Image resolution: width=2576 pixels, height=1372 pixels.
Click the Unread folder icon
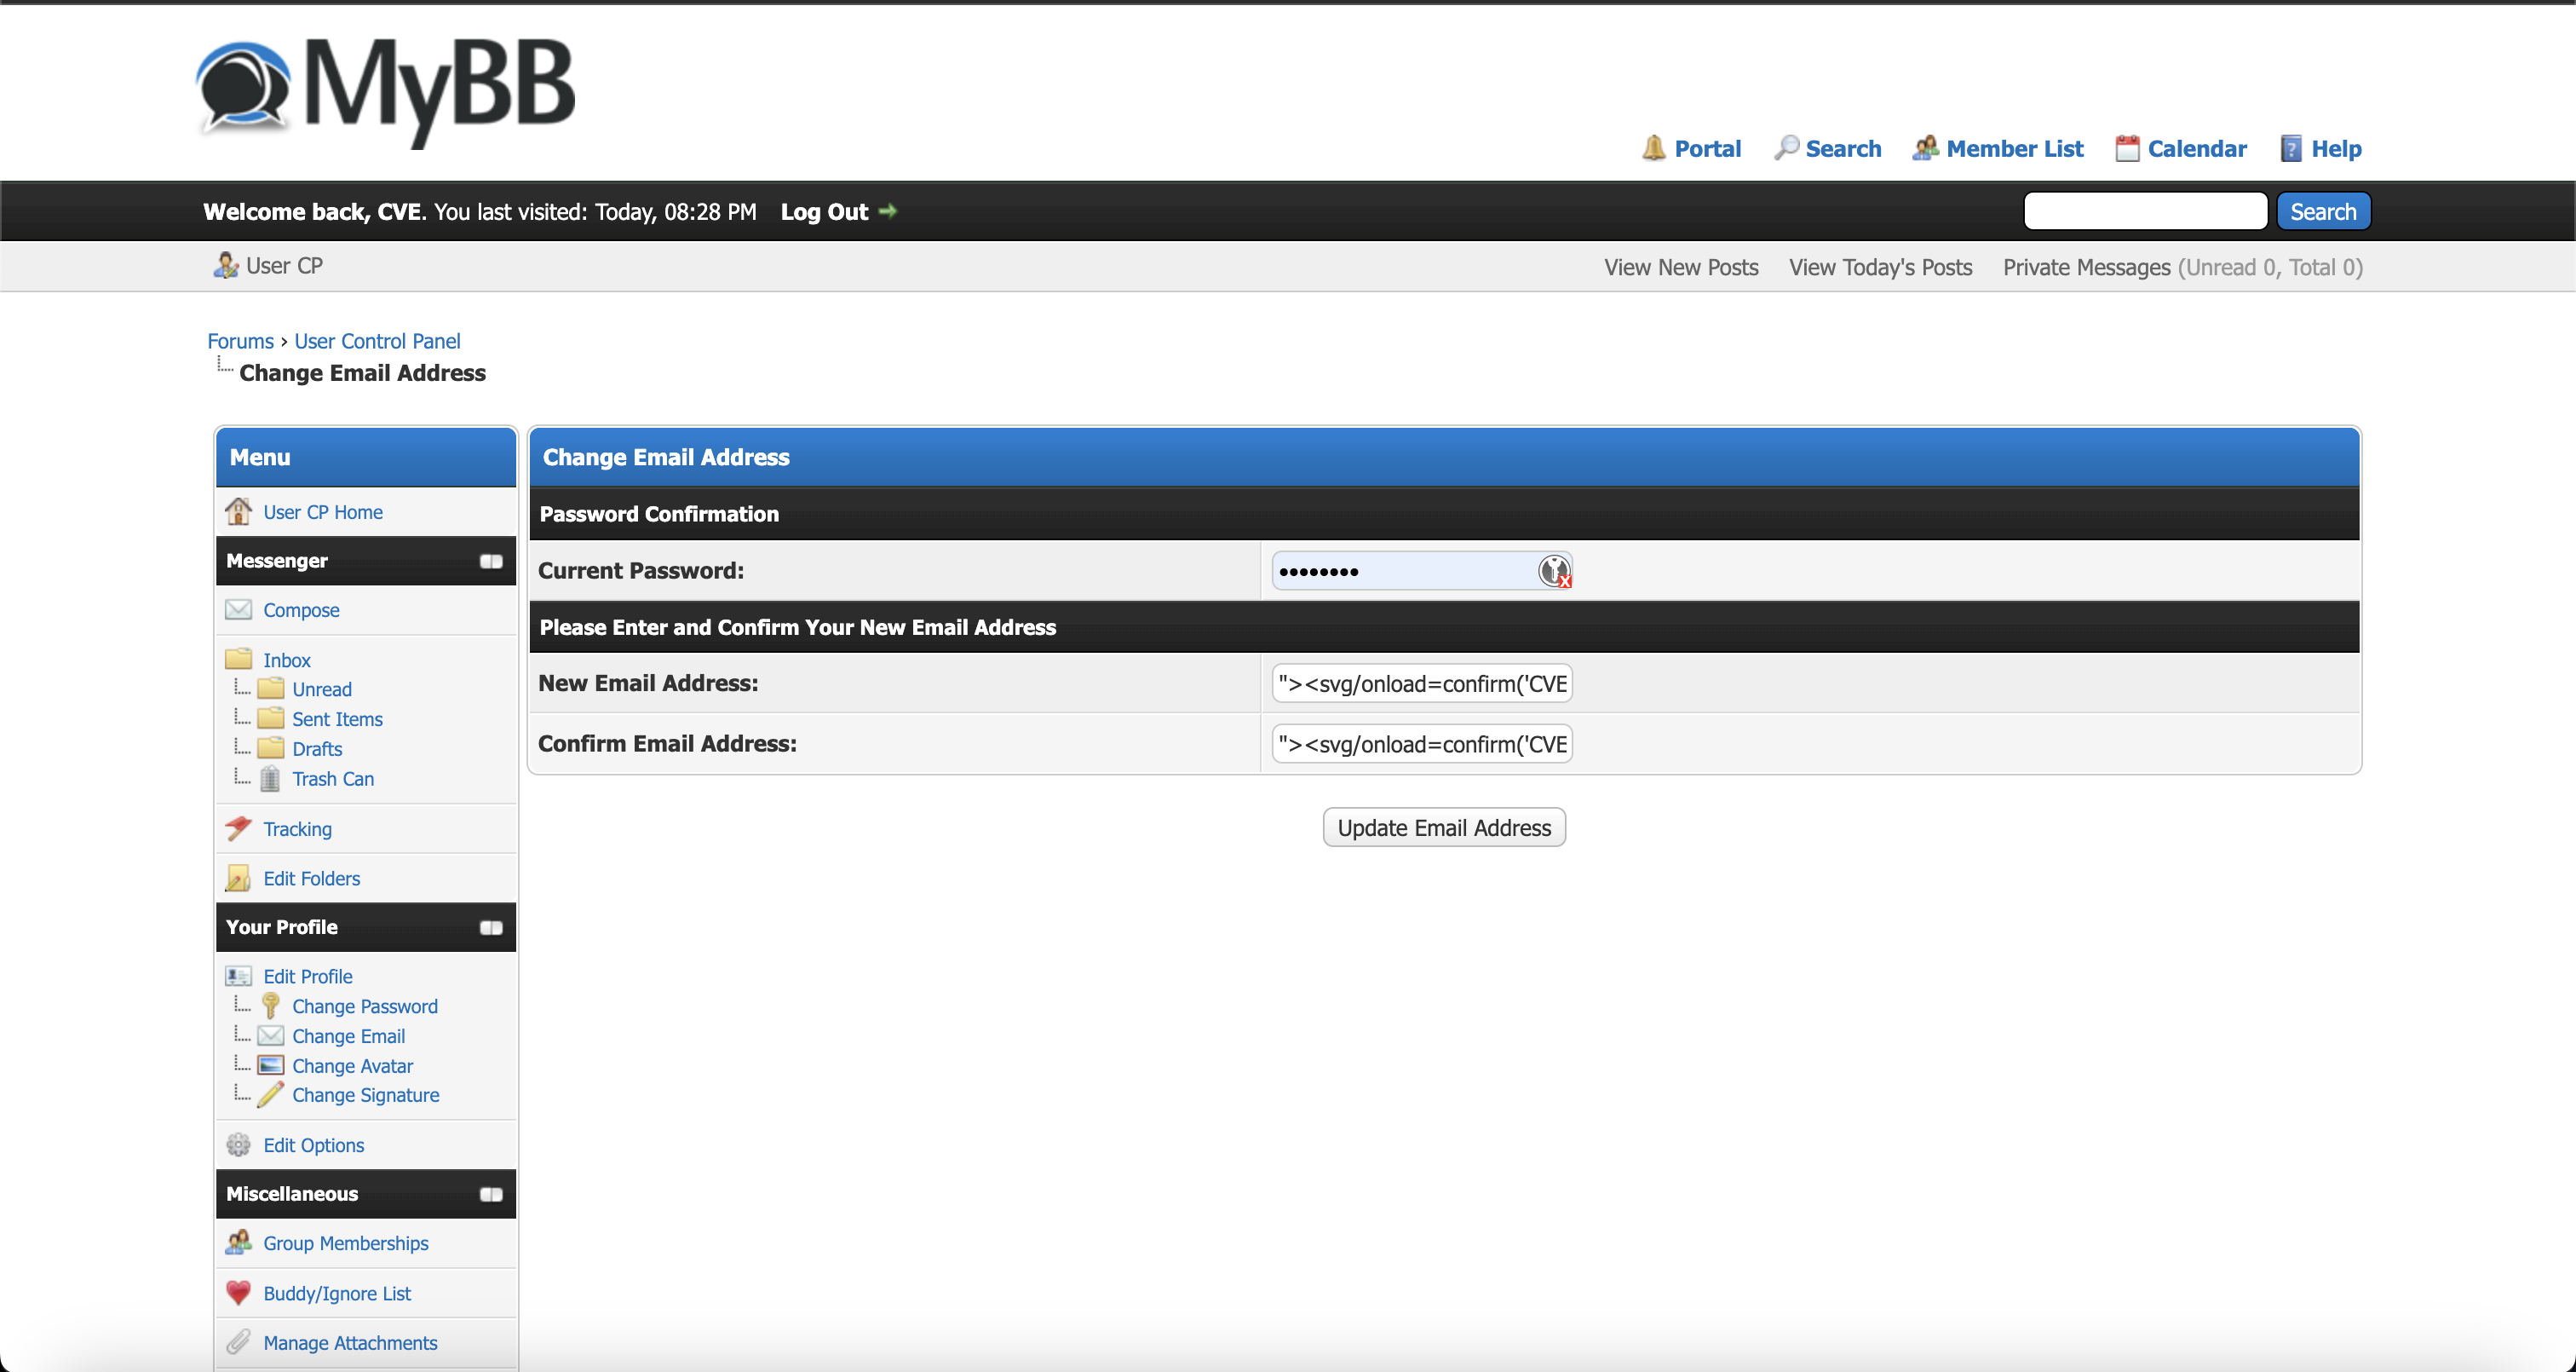pos(270,689)
